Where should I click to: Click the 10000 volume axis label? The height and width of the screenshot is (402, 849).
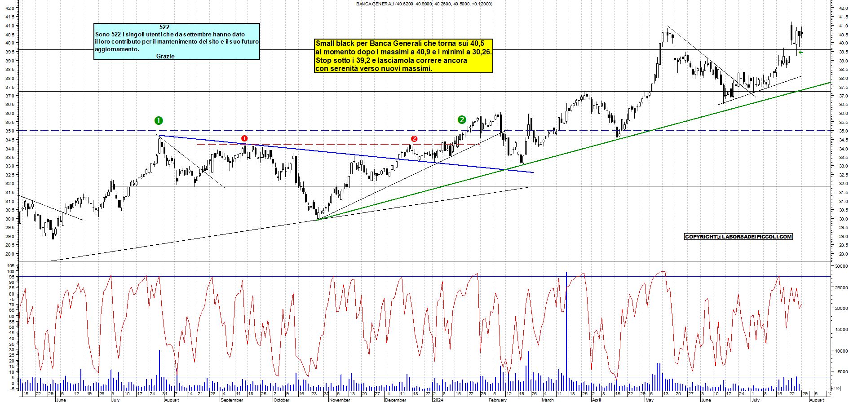coord(841,351)
